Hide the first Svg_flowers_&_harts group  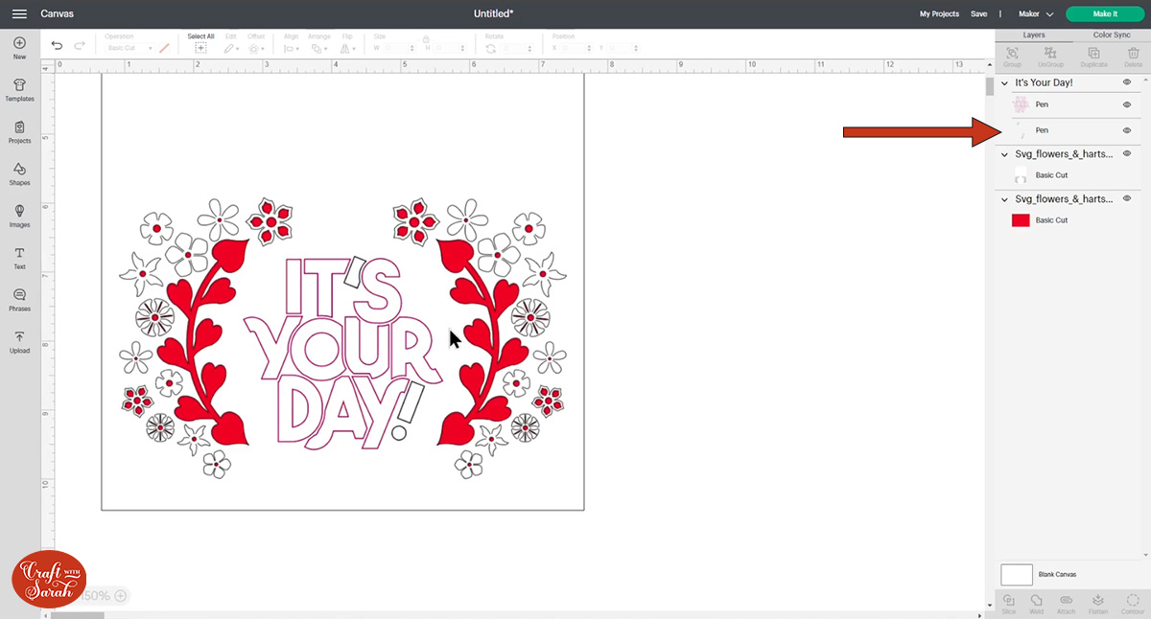pos(1127,153)
